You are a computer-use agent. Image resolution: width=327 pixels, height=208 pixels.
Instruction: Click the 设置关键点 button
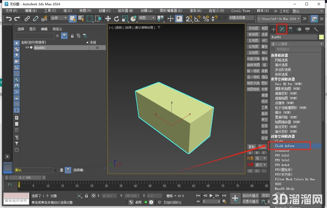tap(251, 201)
